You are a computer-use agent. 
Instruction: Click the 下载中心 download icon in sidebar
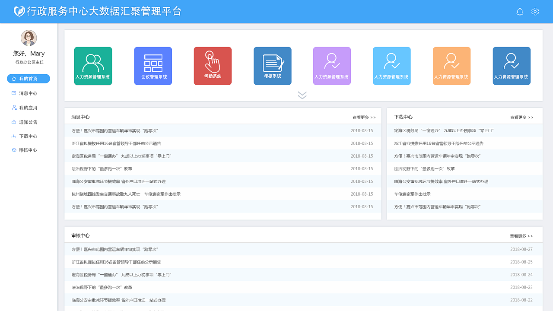click(x=14, y=136)
